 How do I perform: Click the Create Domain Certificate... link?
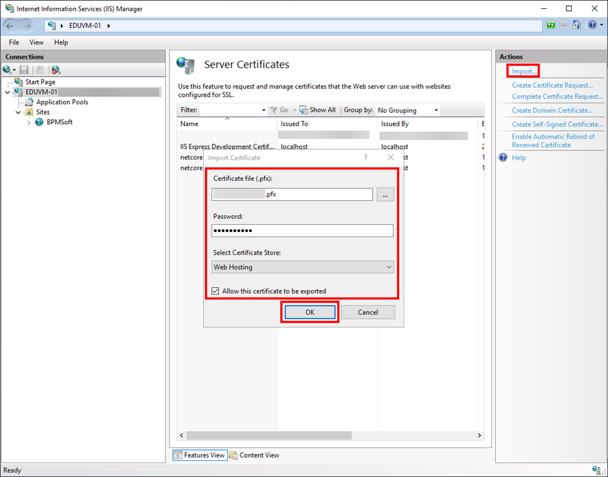[x=552, y=111]
